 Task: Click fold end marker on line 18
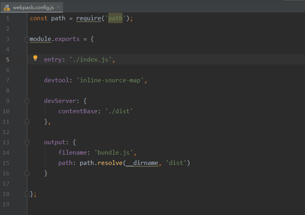click(27, 194)
